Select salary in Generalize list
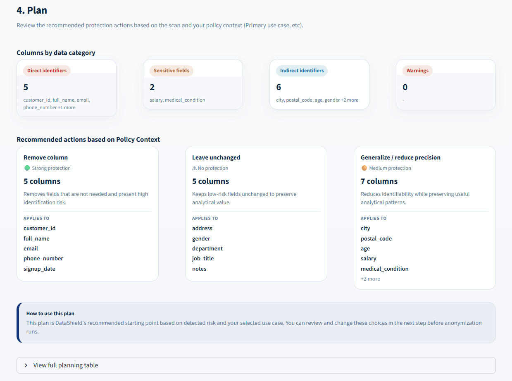Screen dimensions: 512x381 tap(369, 259)
